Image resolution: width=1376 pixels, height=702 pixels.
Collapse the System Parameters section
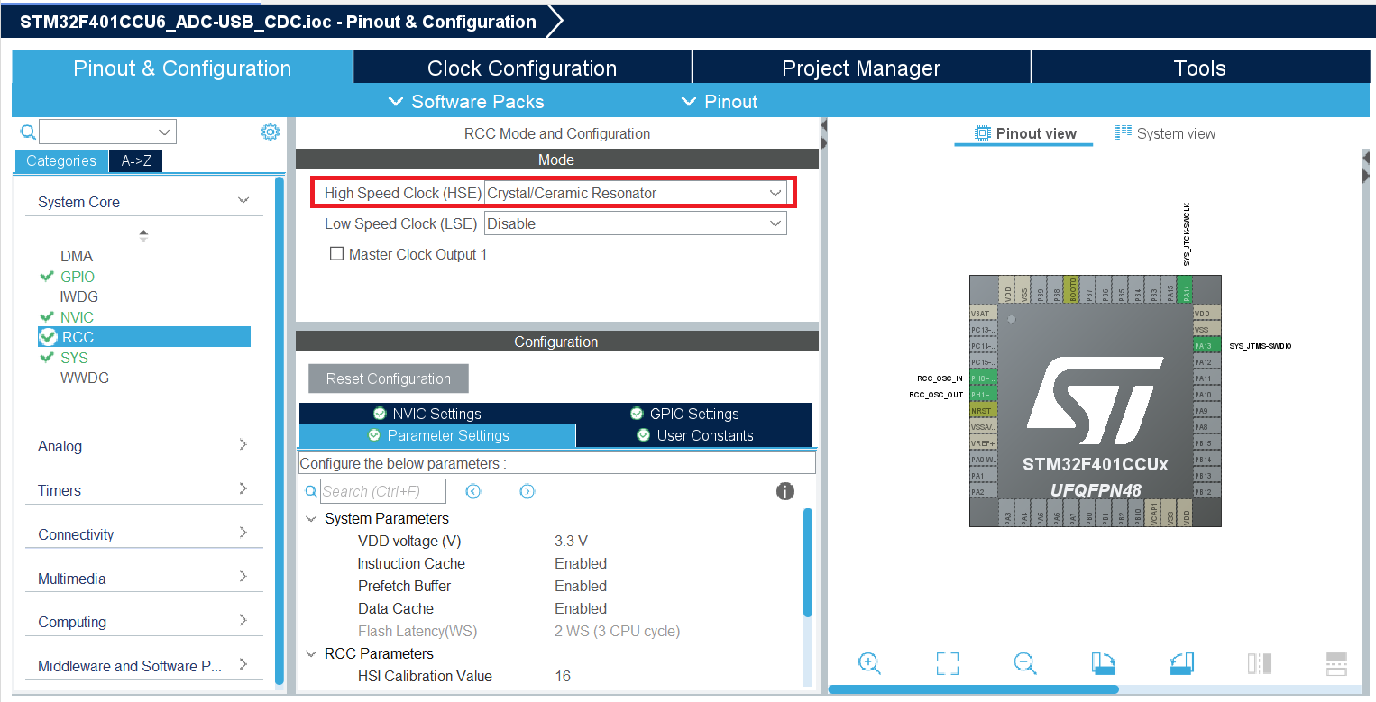click(x=311, y=519)
